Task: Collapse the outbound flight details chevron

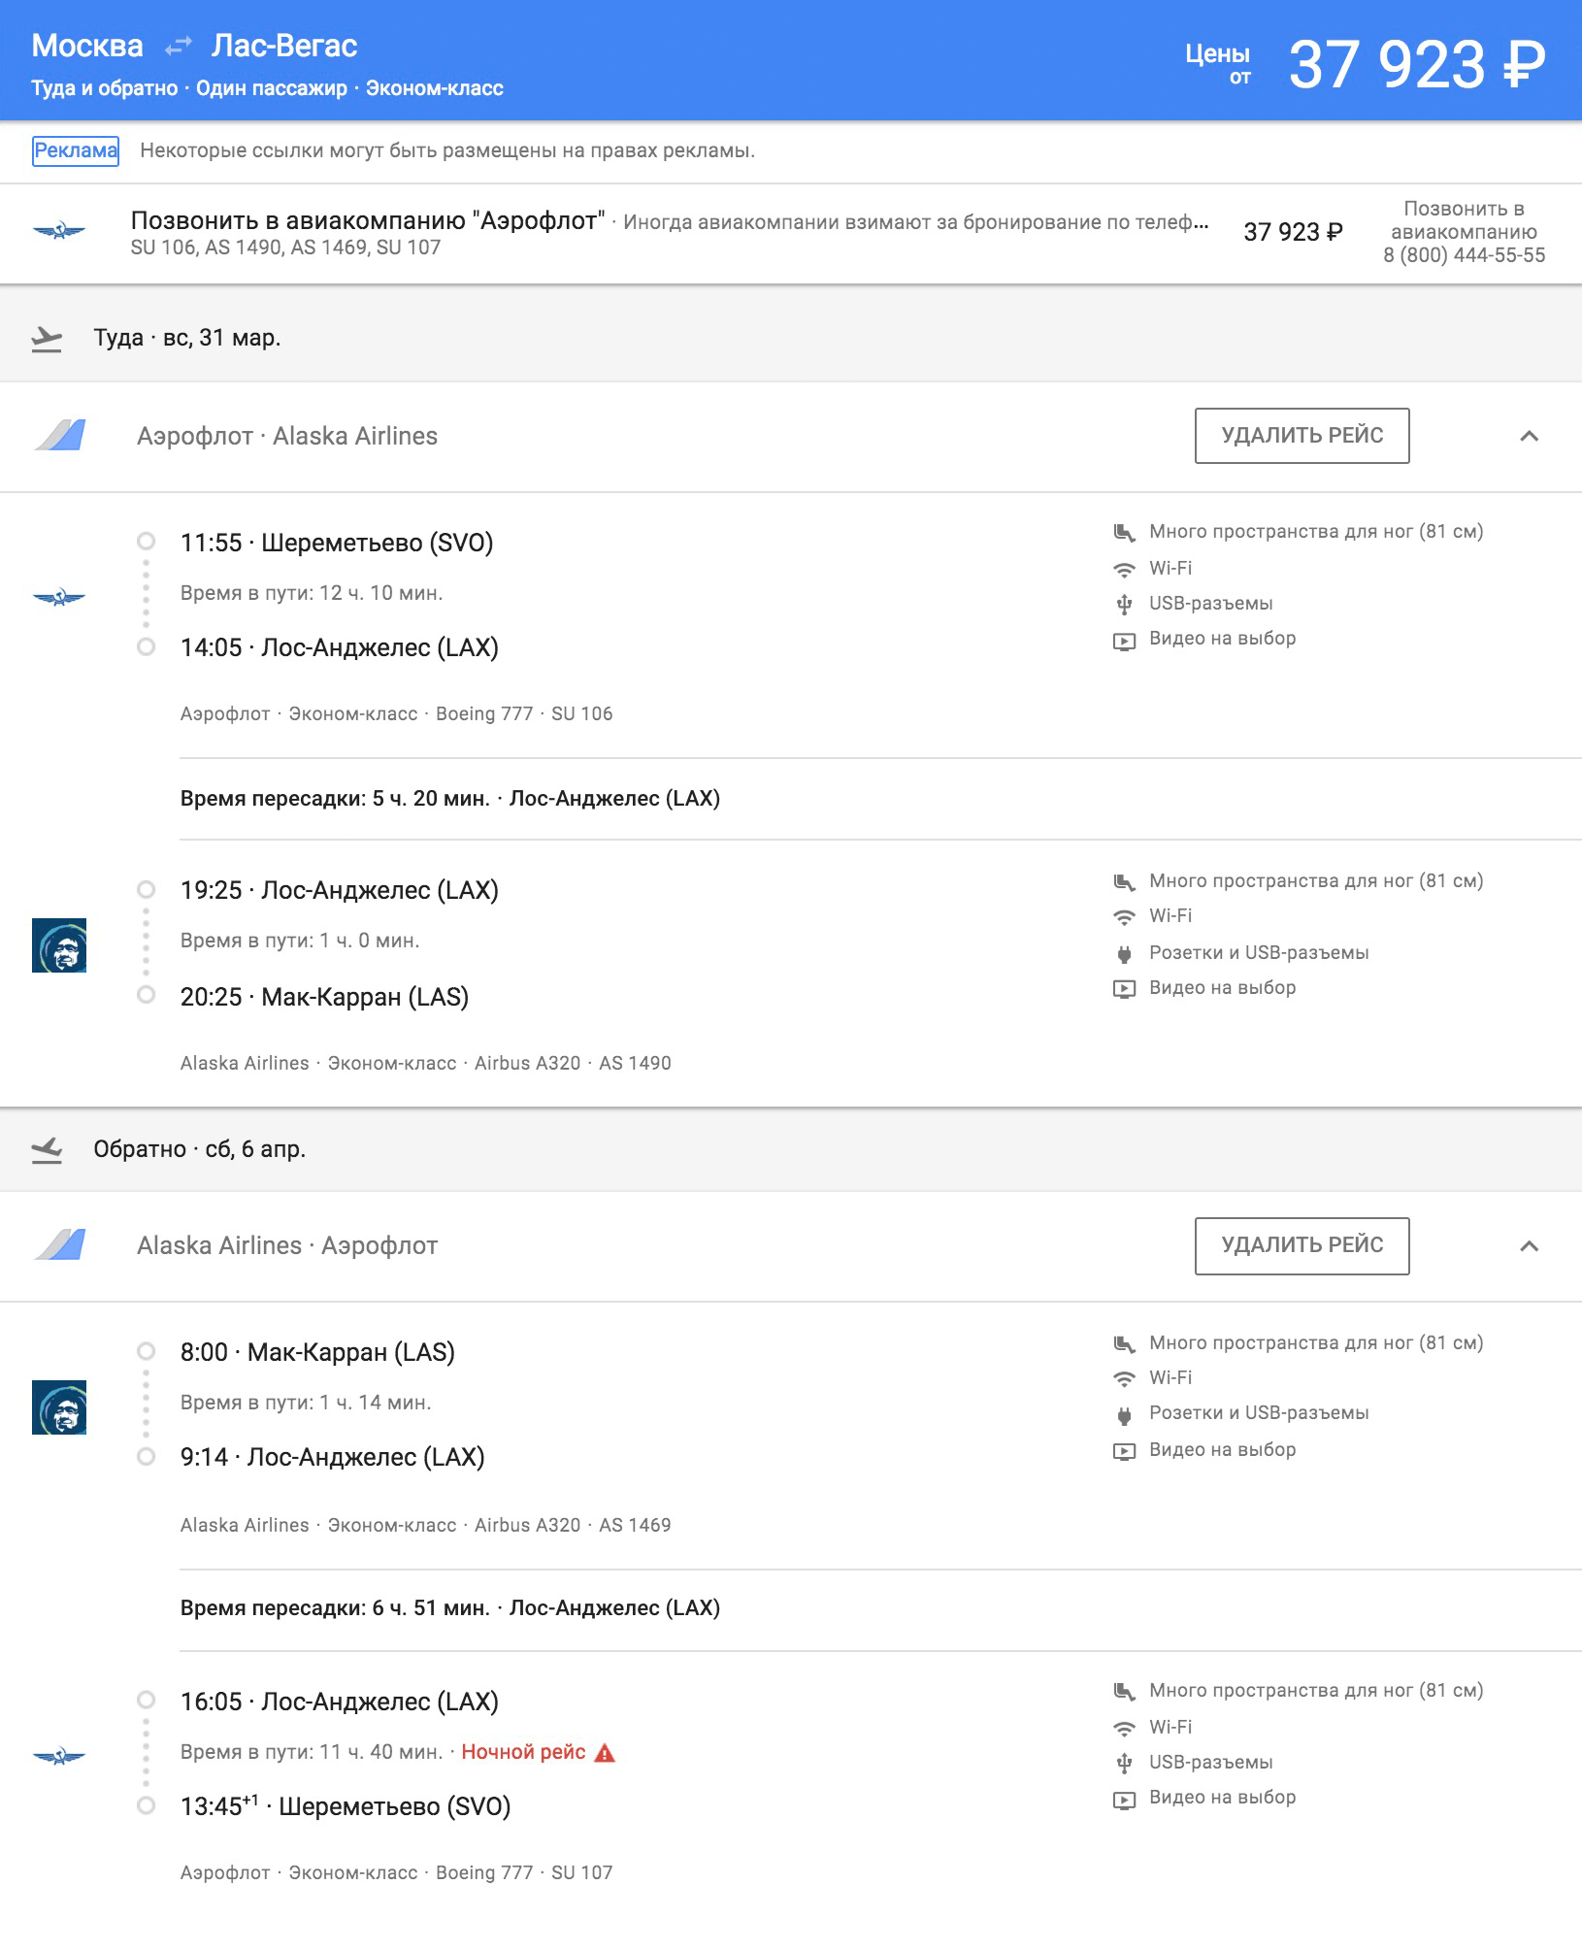Action: (1529, 436)
